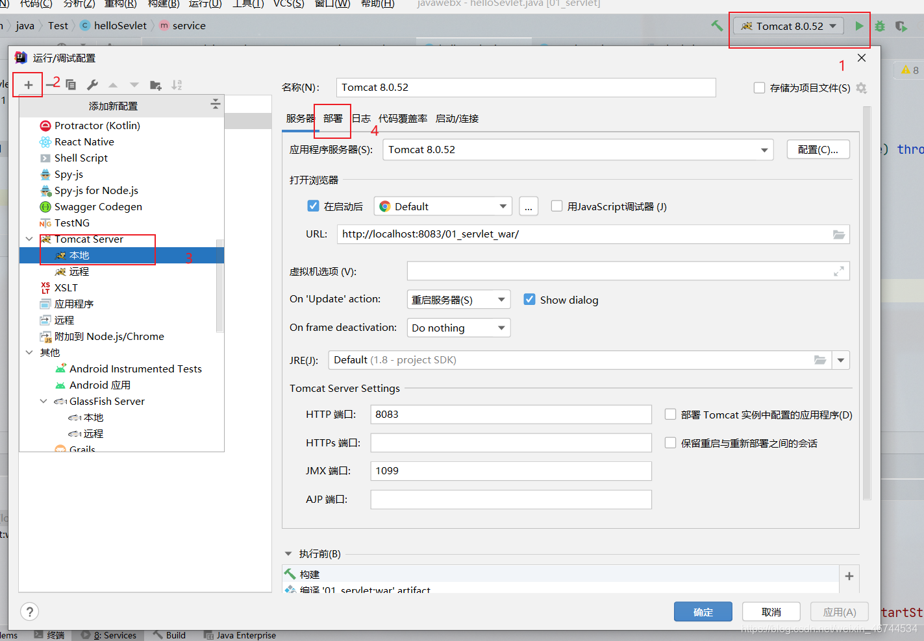Open the VCS menu in the menu bar
This screenshot has height=641, width=924.
click(x=288, y=4)
